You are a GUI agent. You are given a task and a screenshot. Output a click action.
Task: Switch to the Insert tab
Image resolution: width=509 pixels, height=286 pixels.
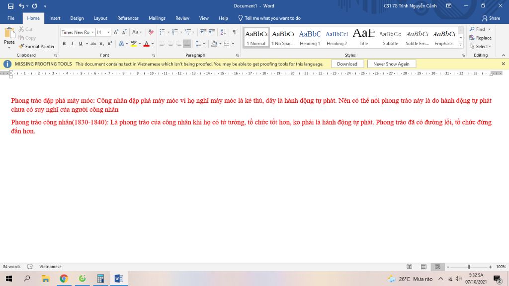pyautogui.click(x=55, y=18)
